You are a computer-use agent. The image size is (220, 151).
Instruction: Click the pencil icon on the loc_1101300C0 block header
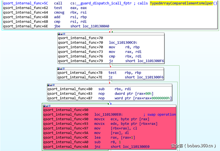pyautogui.click(x=61, y=34)
